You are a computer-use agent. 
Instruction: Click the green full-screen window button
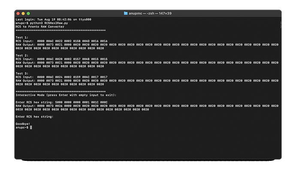coord(30,13)
